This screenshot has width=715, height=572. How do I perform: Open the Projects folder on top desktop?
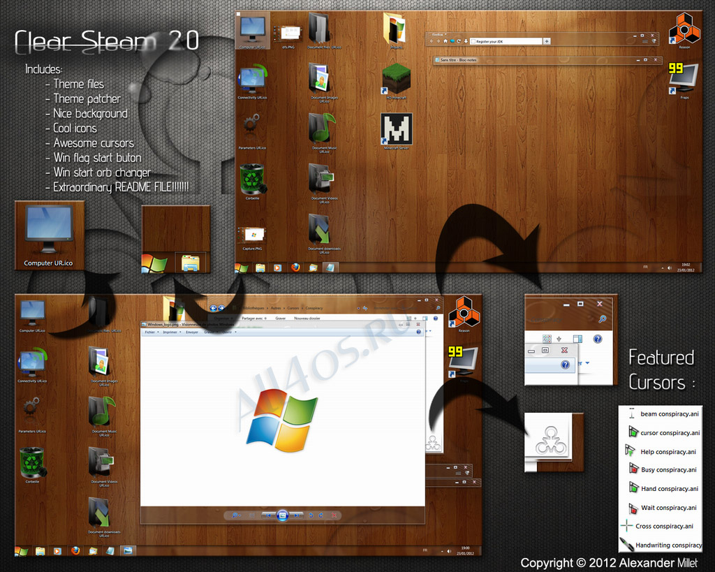click(397, 30)
